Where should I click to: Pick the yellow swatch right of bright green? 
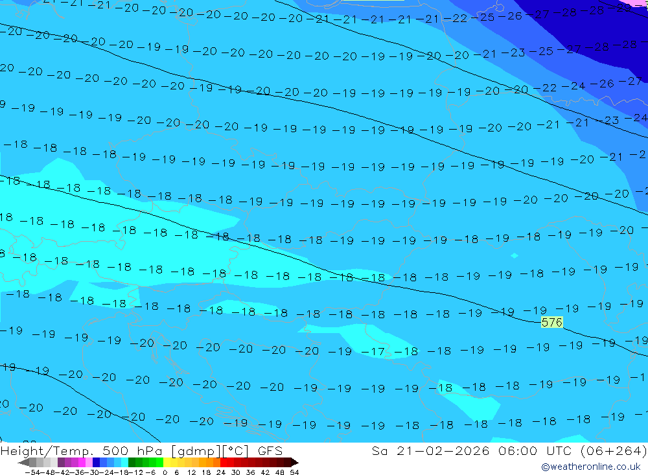167,462
